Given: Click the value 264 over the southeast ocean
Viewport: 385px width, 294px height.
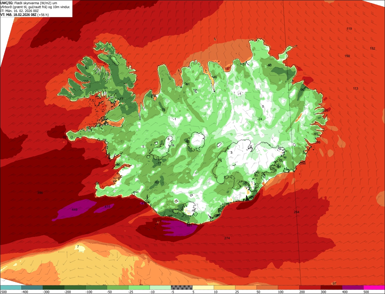Looking at the screenshot, I should point(297,212).
